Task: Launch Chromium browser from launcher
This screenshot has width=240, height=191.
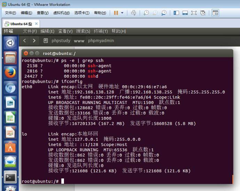Action: [10, 88]
